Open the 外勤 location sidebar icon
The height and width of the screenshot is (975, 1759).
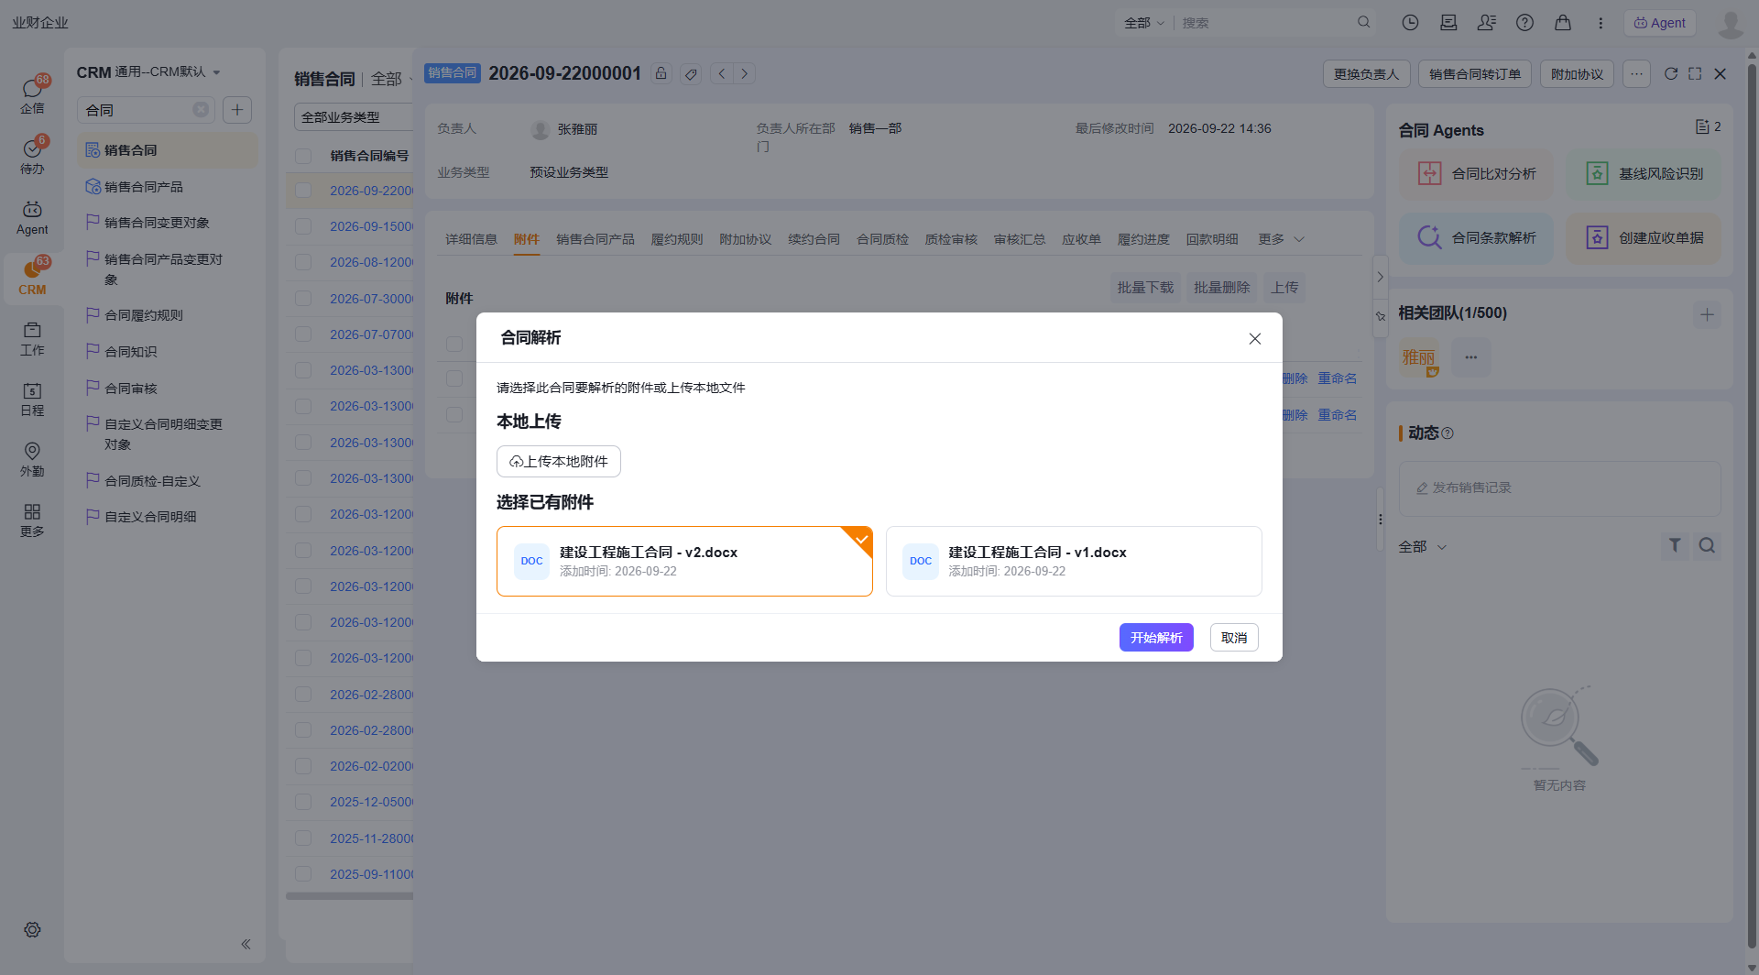click(x=32, y=460)
